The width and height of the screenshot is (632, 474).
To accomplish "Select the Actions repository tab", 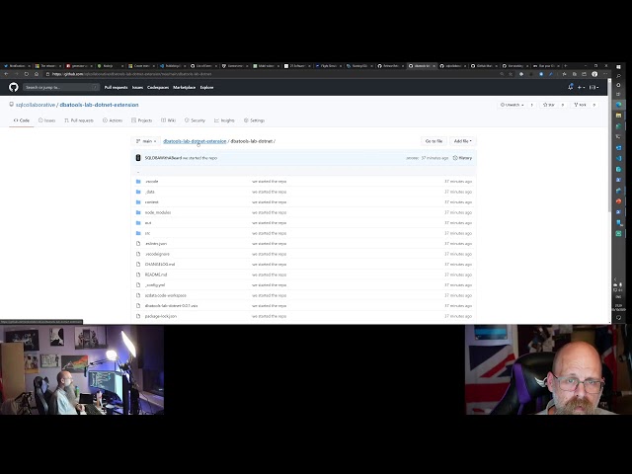I will 113,120.
